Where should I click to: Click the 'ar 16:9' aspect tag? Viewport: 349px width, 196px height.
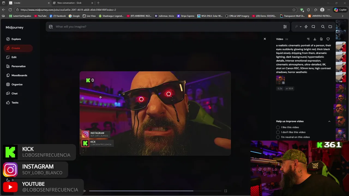pyautogui.click(x=289, y=88)
